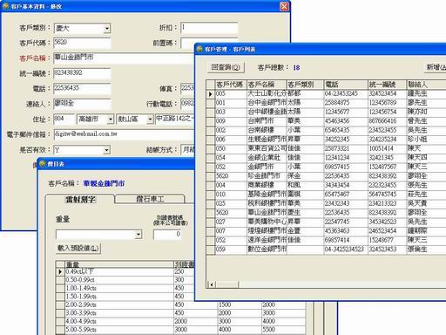
Task: Select customer code cell 003
Action: click(231, 112)
